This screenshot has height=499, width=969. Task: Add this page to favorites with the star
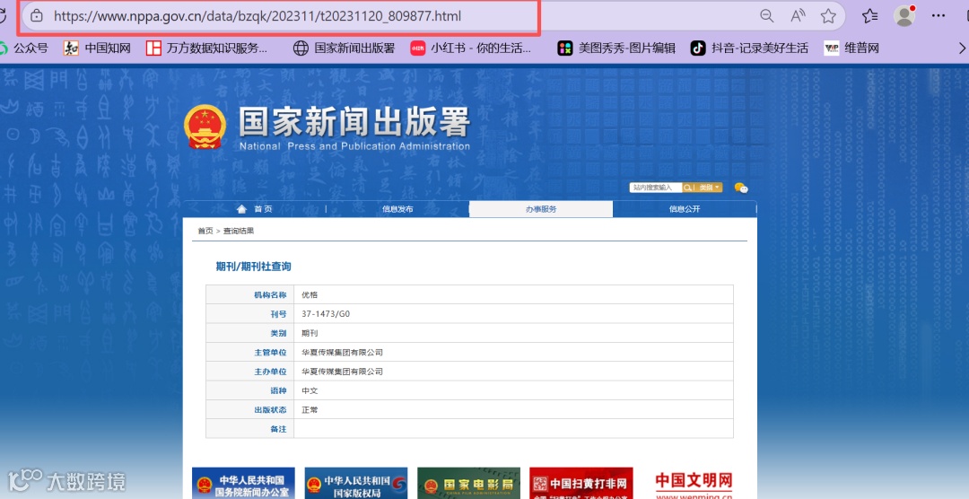tap(828, 16)
